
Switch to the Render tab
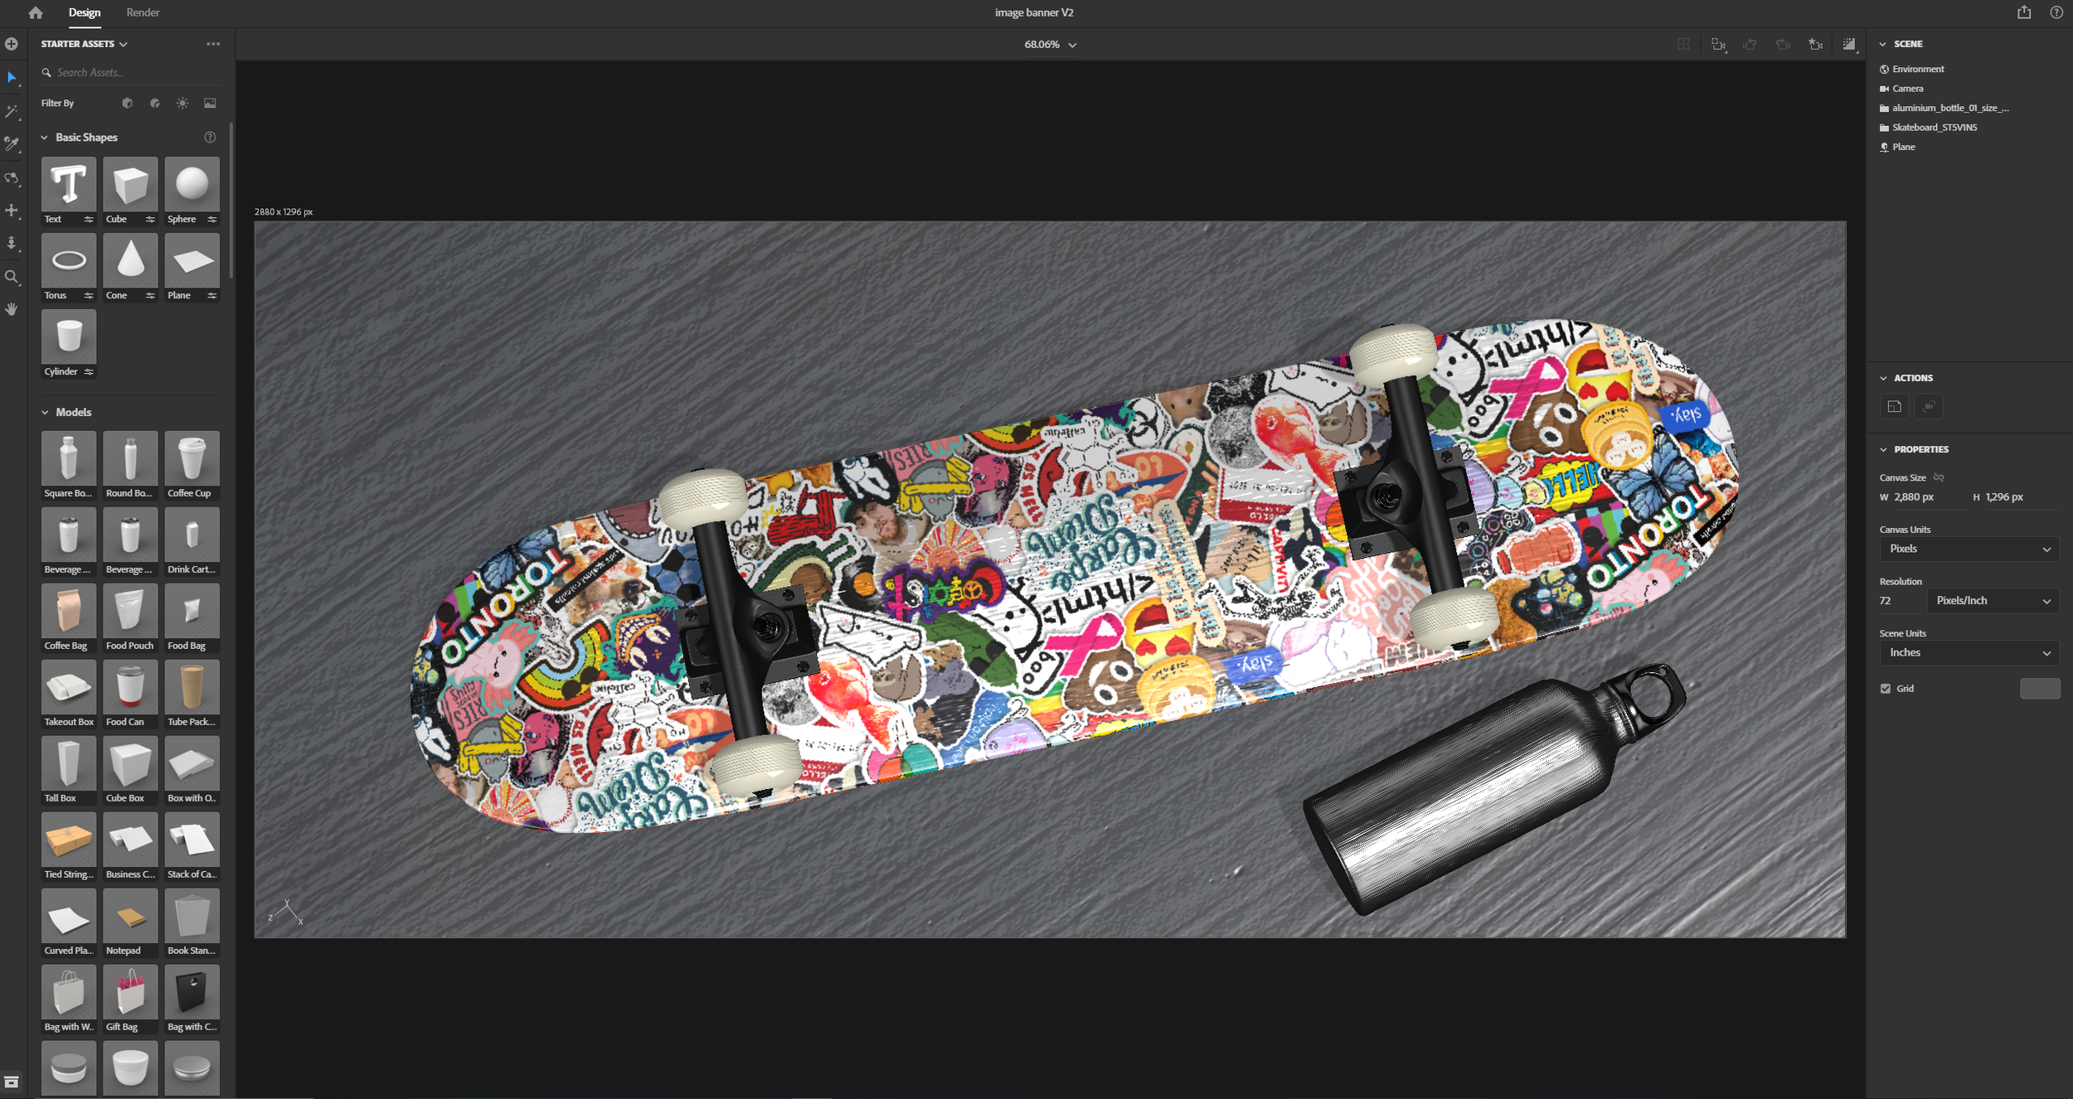coord(143,12)
